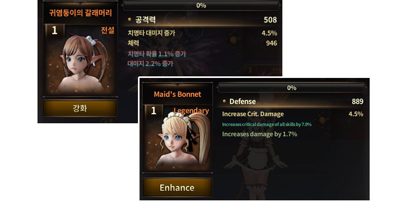Click the orange Legendary rarity label

click(191, 111)
